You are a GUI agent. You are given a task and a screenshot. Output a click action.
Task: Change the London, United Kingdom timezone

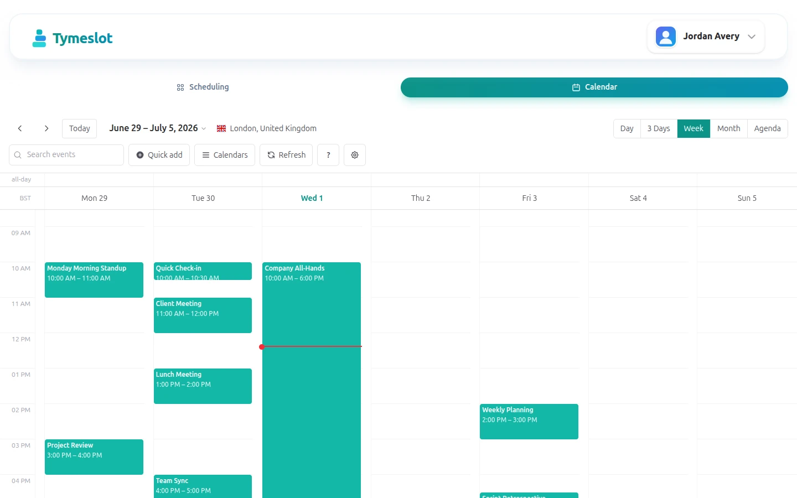click(x=267, y=128)
